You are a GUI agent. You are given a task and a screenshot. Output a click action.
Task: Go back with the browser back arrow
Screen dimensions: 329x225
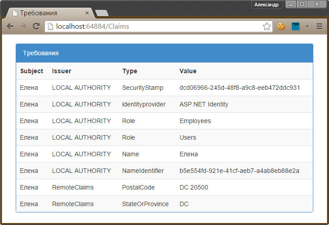(10, 26)
